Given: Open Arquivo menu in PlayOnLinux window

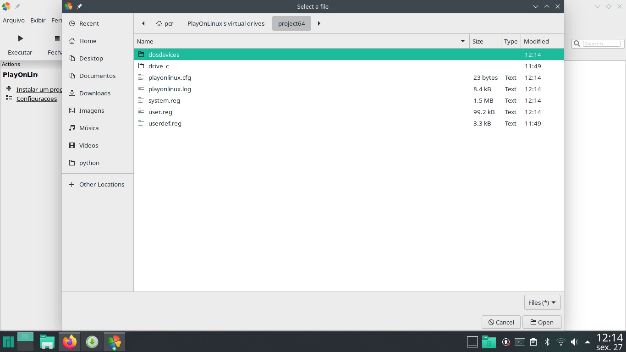Looking at the screenshot, I should 14,20.
